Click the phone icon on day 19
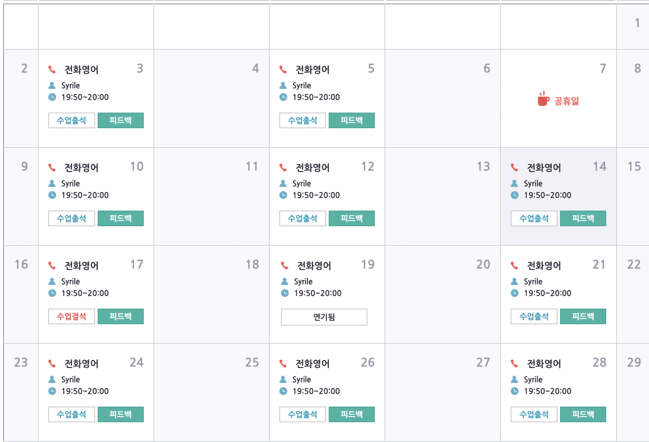649x442 pixels. coord(285,265)
